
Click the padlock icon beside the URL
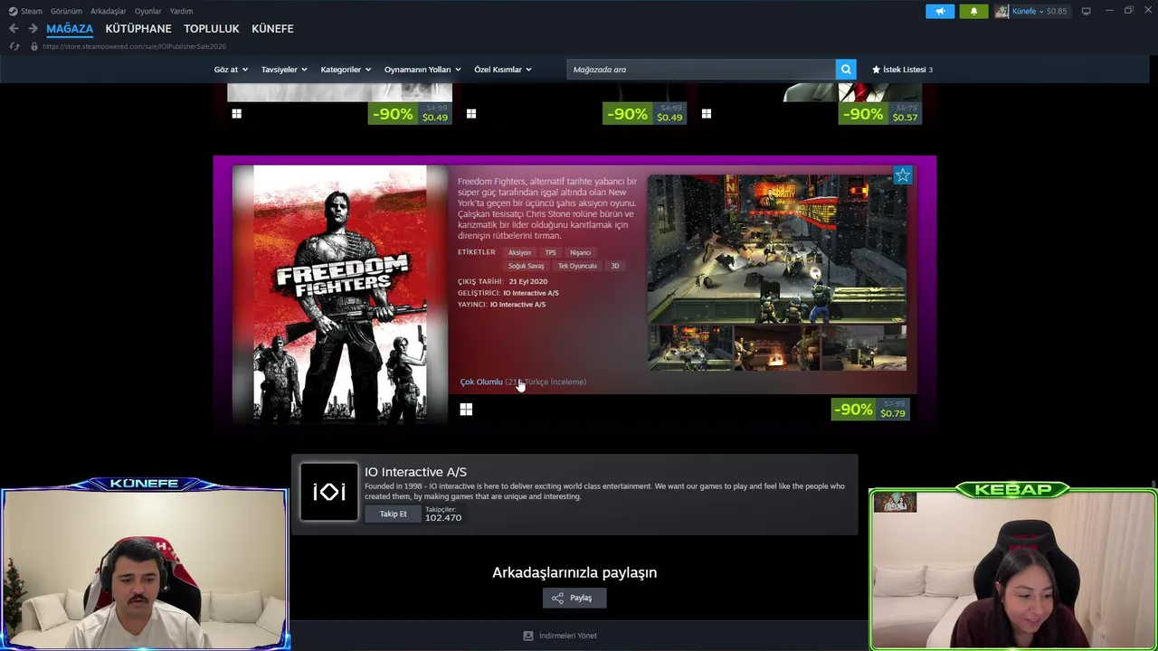pyautogui.click(x=34, y=46)
